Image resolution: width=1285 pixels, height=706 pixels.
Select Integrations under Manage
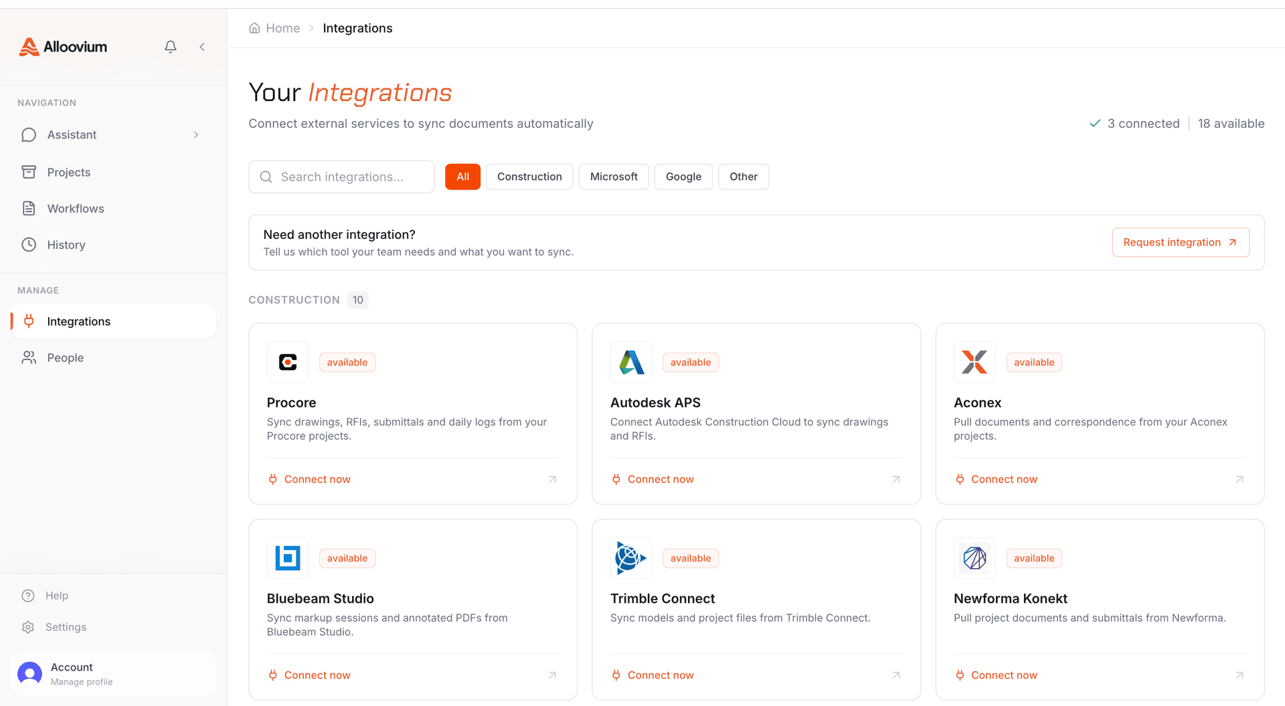tap(113, 321)
